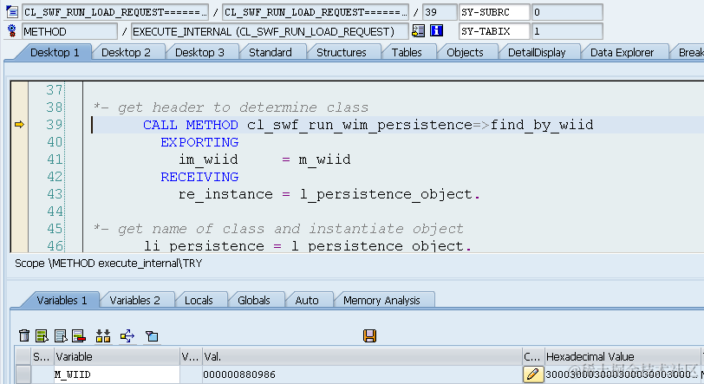Click the comment 'get name of class and instantiate object'
Image resolution: width=704 pixels, height=384 pixels.
(x=290, y=229)
